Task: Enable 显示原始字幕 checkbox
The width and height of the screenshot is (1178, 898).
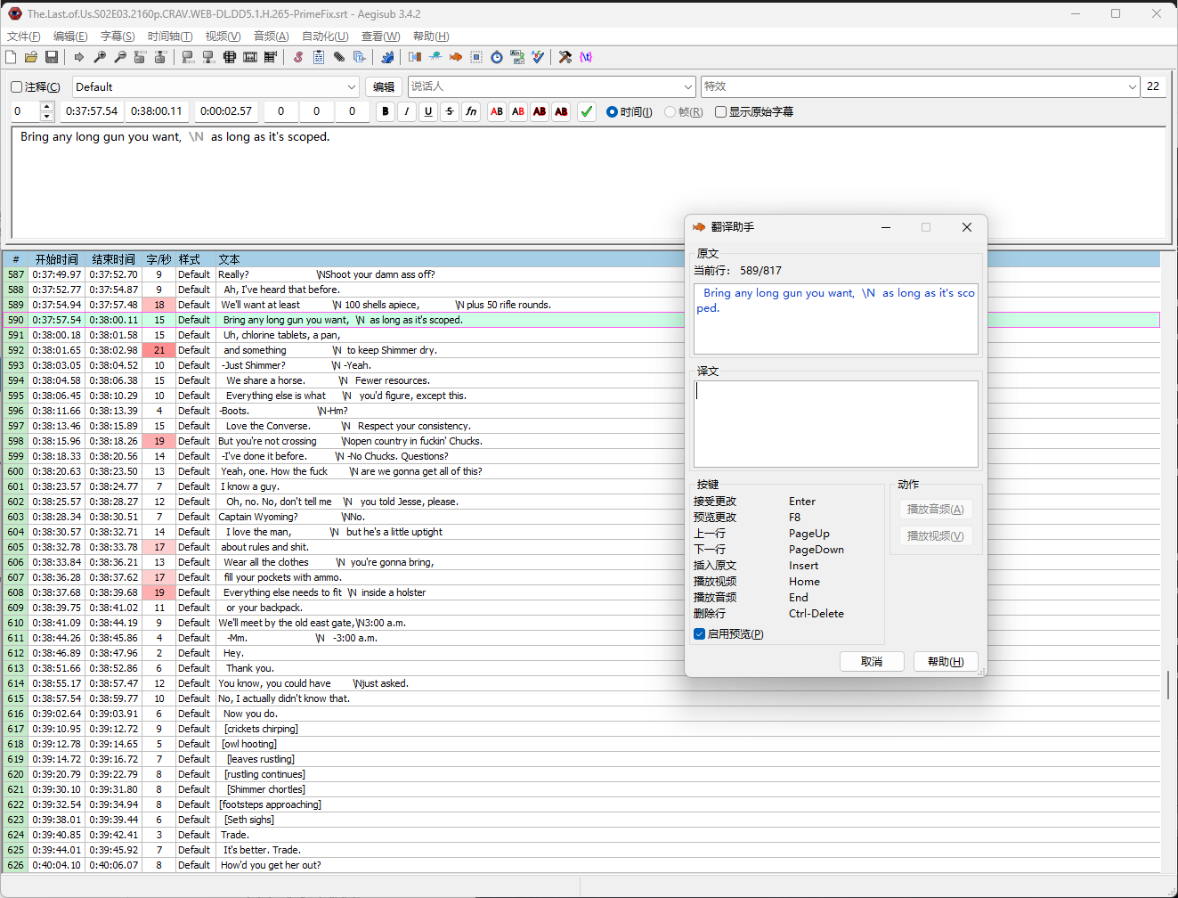Action: (754, 111)
